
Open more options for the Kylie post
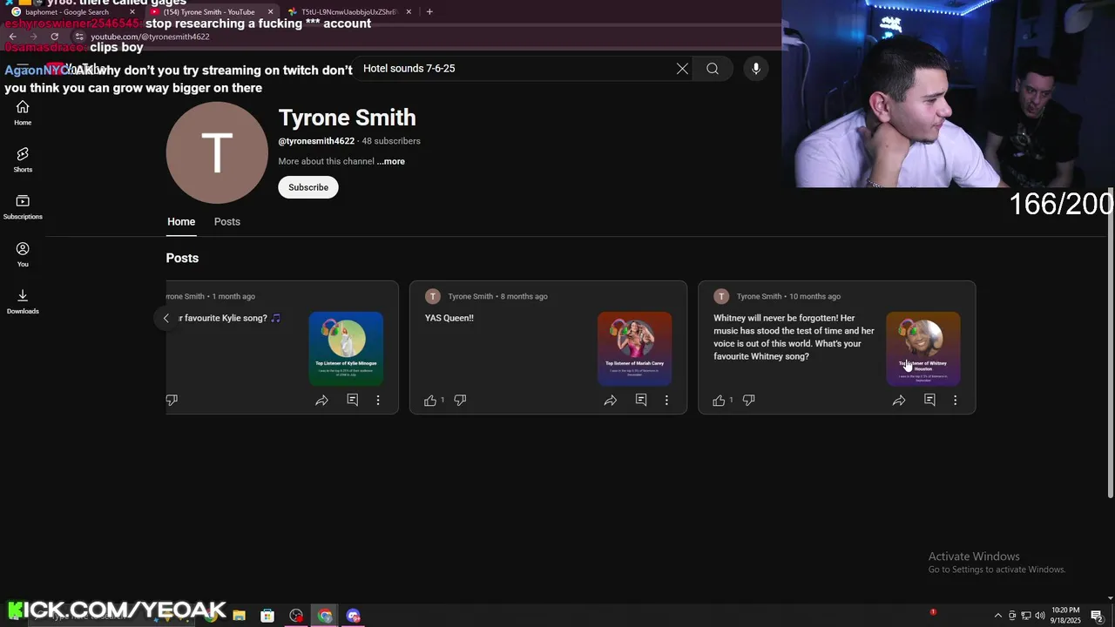[378, 400]
